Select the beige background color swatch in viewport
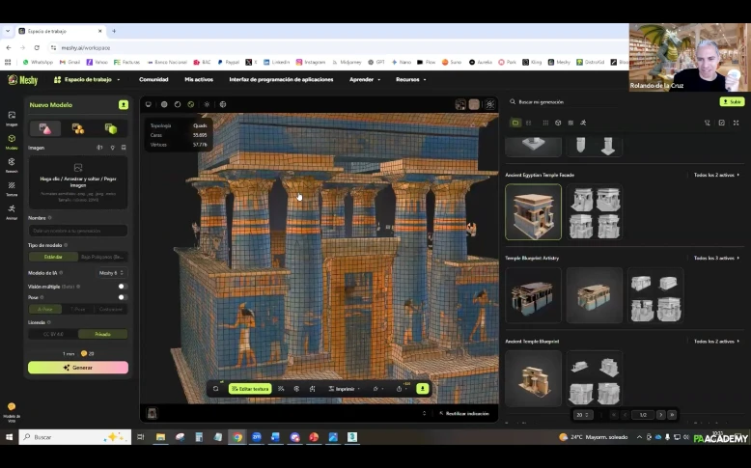Screen dimensions: 751x468 click(474, 104)
